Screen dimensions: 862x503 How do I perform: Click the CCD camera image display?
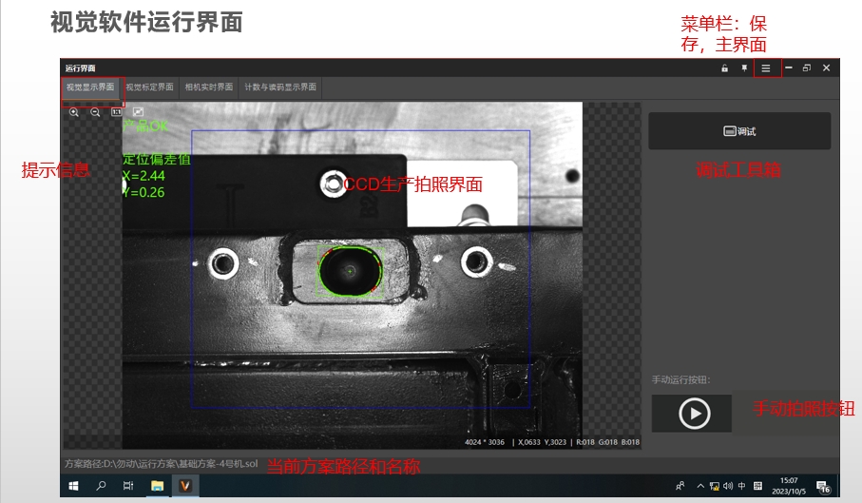(x=353, y=275)
